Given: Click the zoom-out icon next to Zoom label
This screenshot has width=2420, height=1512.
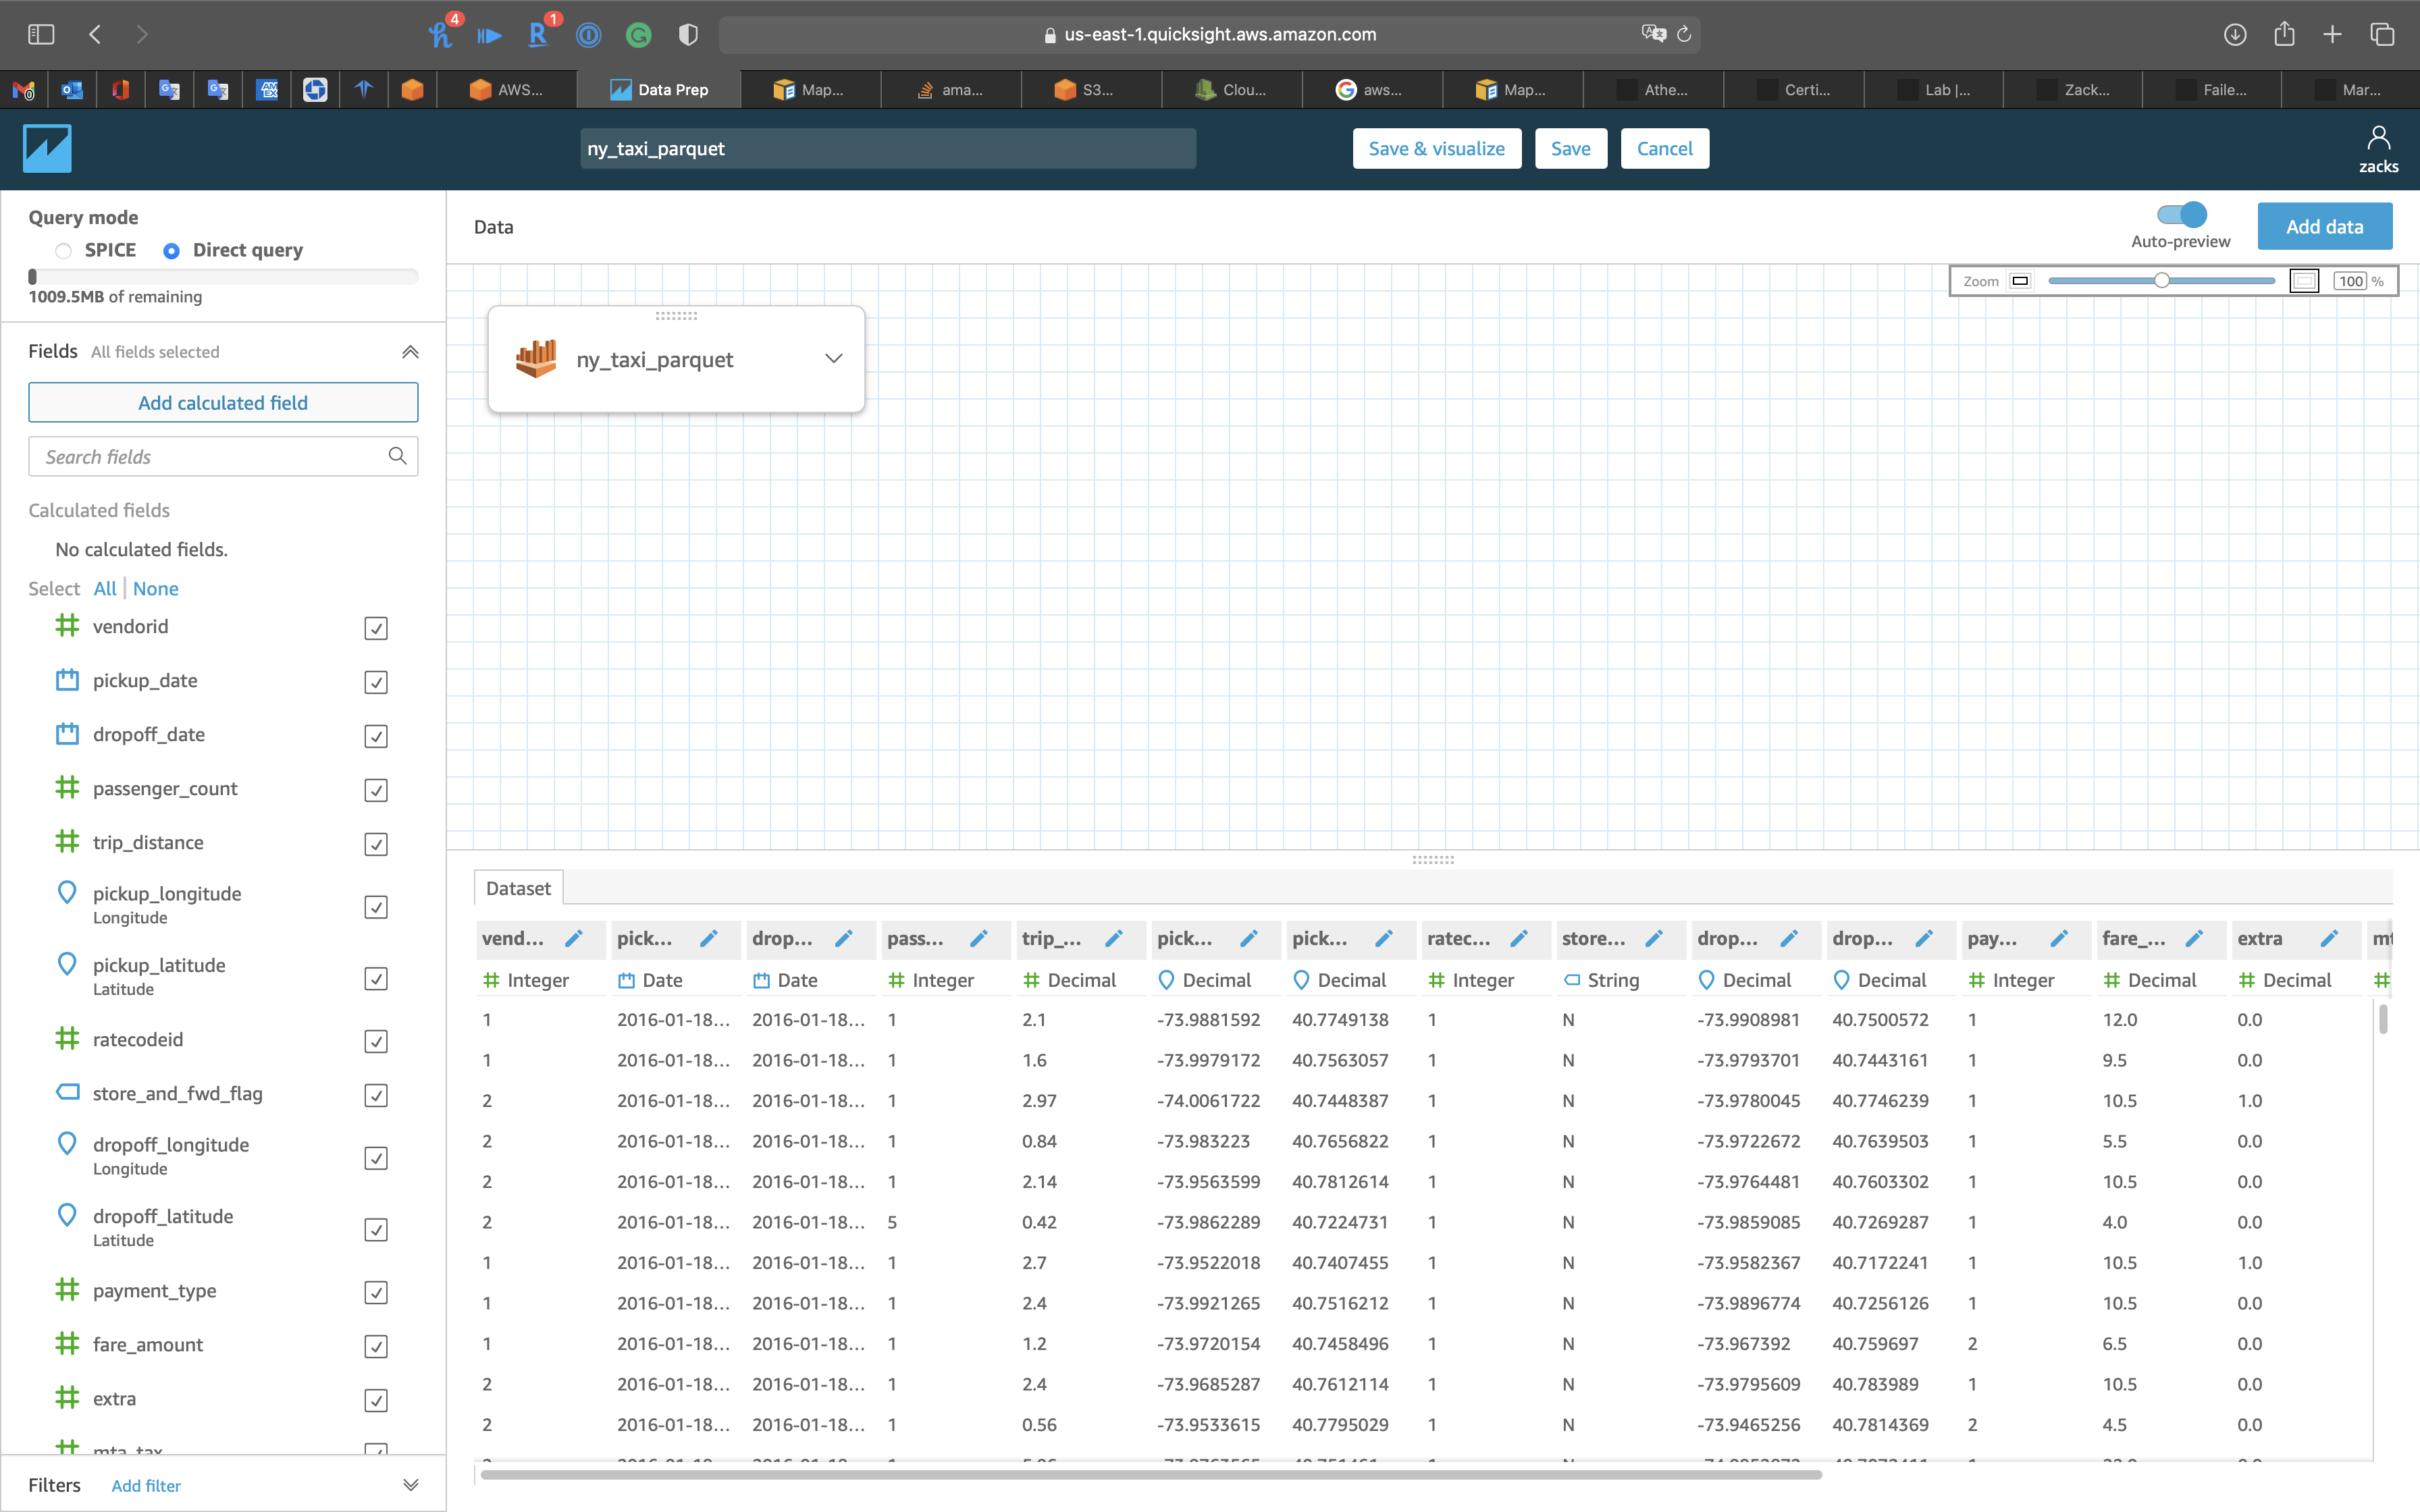Looking at the screenshot, I should pyautogui.click(x=2019, y=281).
